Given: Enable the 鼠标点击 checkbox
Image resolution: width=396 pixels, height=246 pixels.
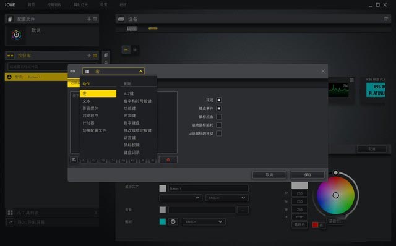Looking at the screenshot, I should (219, 117).
